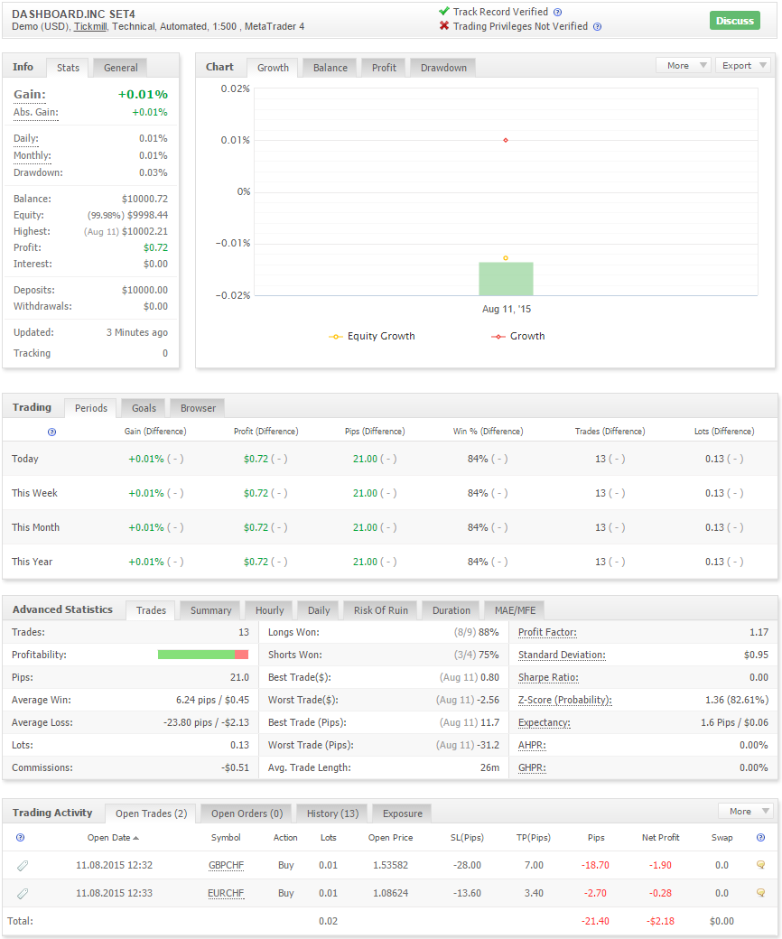
Task: Open the chart More dropdown
Action: (x=684, y=65)
